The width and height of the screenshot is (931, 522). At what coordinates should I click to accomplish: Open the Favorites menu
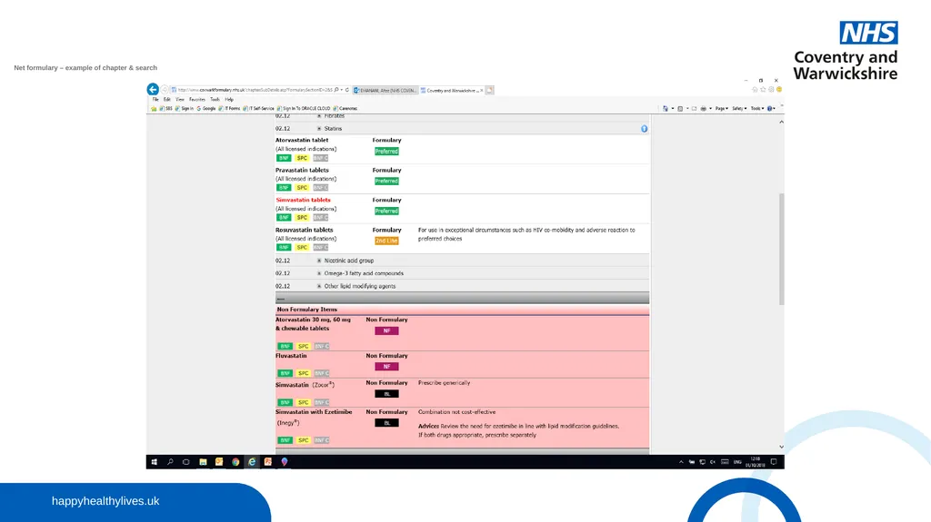pyautogui.click(x=197, y=100)
